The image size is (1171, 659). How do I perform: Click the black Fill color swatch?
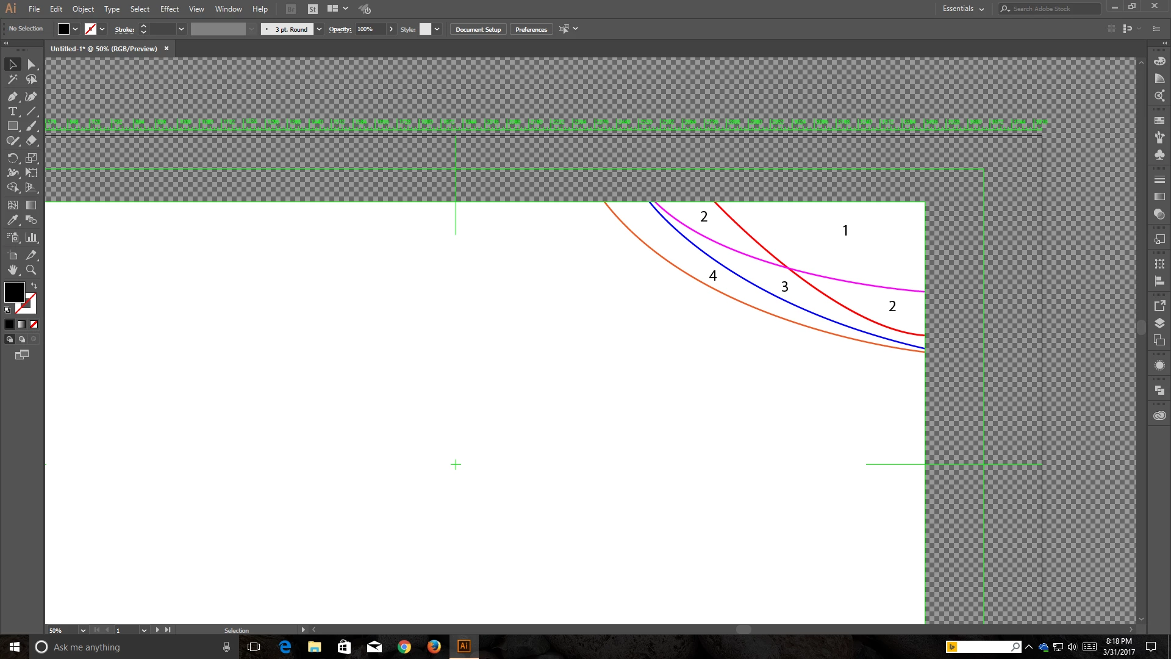click(x=14, y=292)
